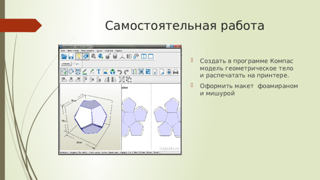Image resolution: width=320 pixels, height=180 pixels.
Task: Click the printer icon in toolbar
Action: point(175,72)
